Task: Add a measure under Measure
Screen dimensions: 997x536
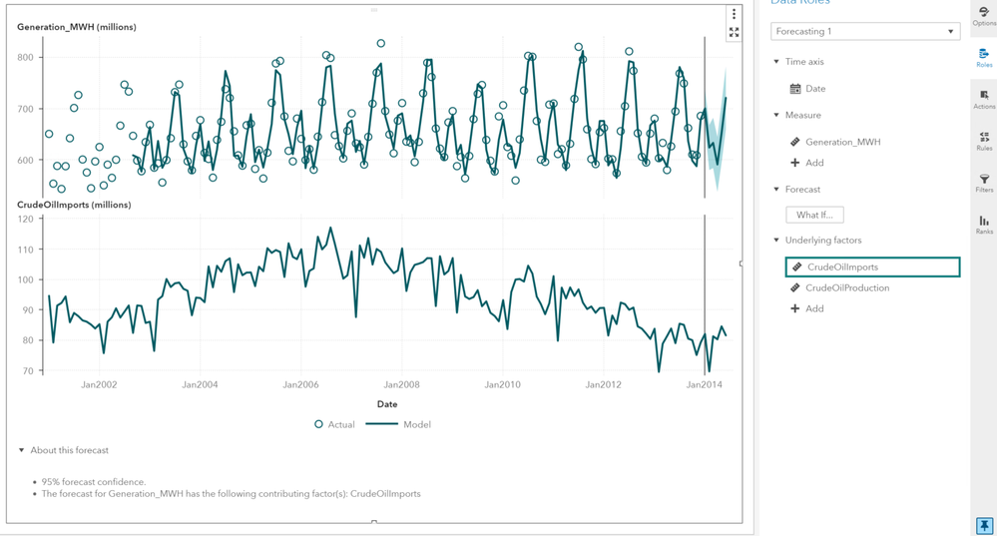Action: (807, 163)
